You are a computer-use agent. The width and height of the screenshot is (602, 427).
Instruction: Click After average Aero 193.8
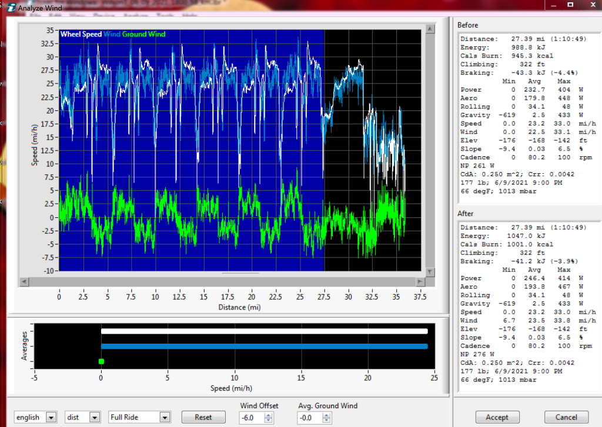pos(534,287)
